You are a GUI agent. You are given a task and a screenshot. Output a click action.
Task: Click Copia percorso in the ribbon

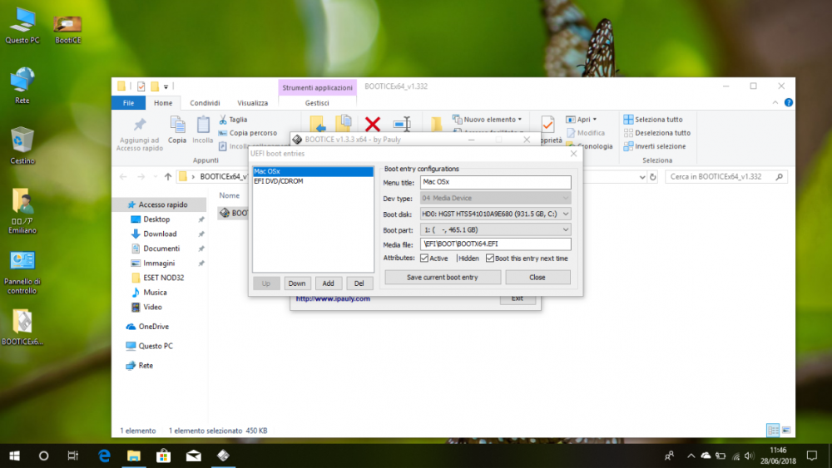[248, 133]
